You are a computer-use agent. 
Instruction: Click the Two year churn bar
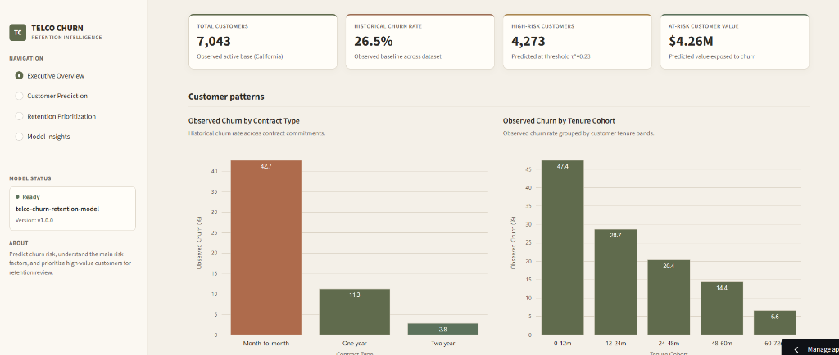pos(443,330)
